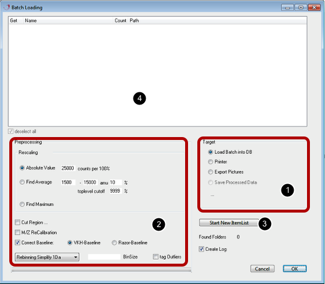Select the Find Maximum rescaling option
325x284 pixels.
click(x=22, y=204)
